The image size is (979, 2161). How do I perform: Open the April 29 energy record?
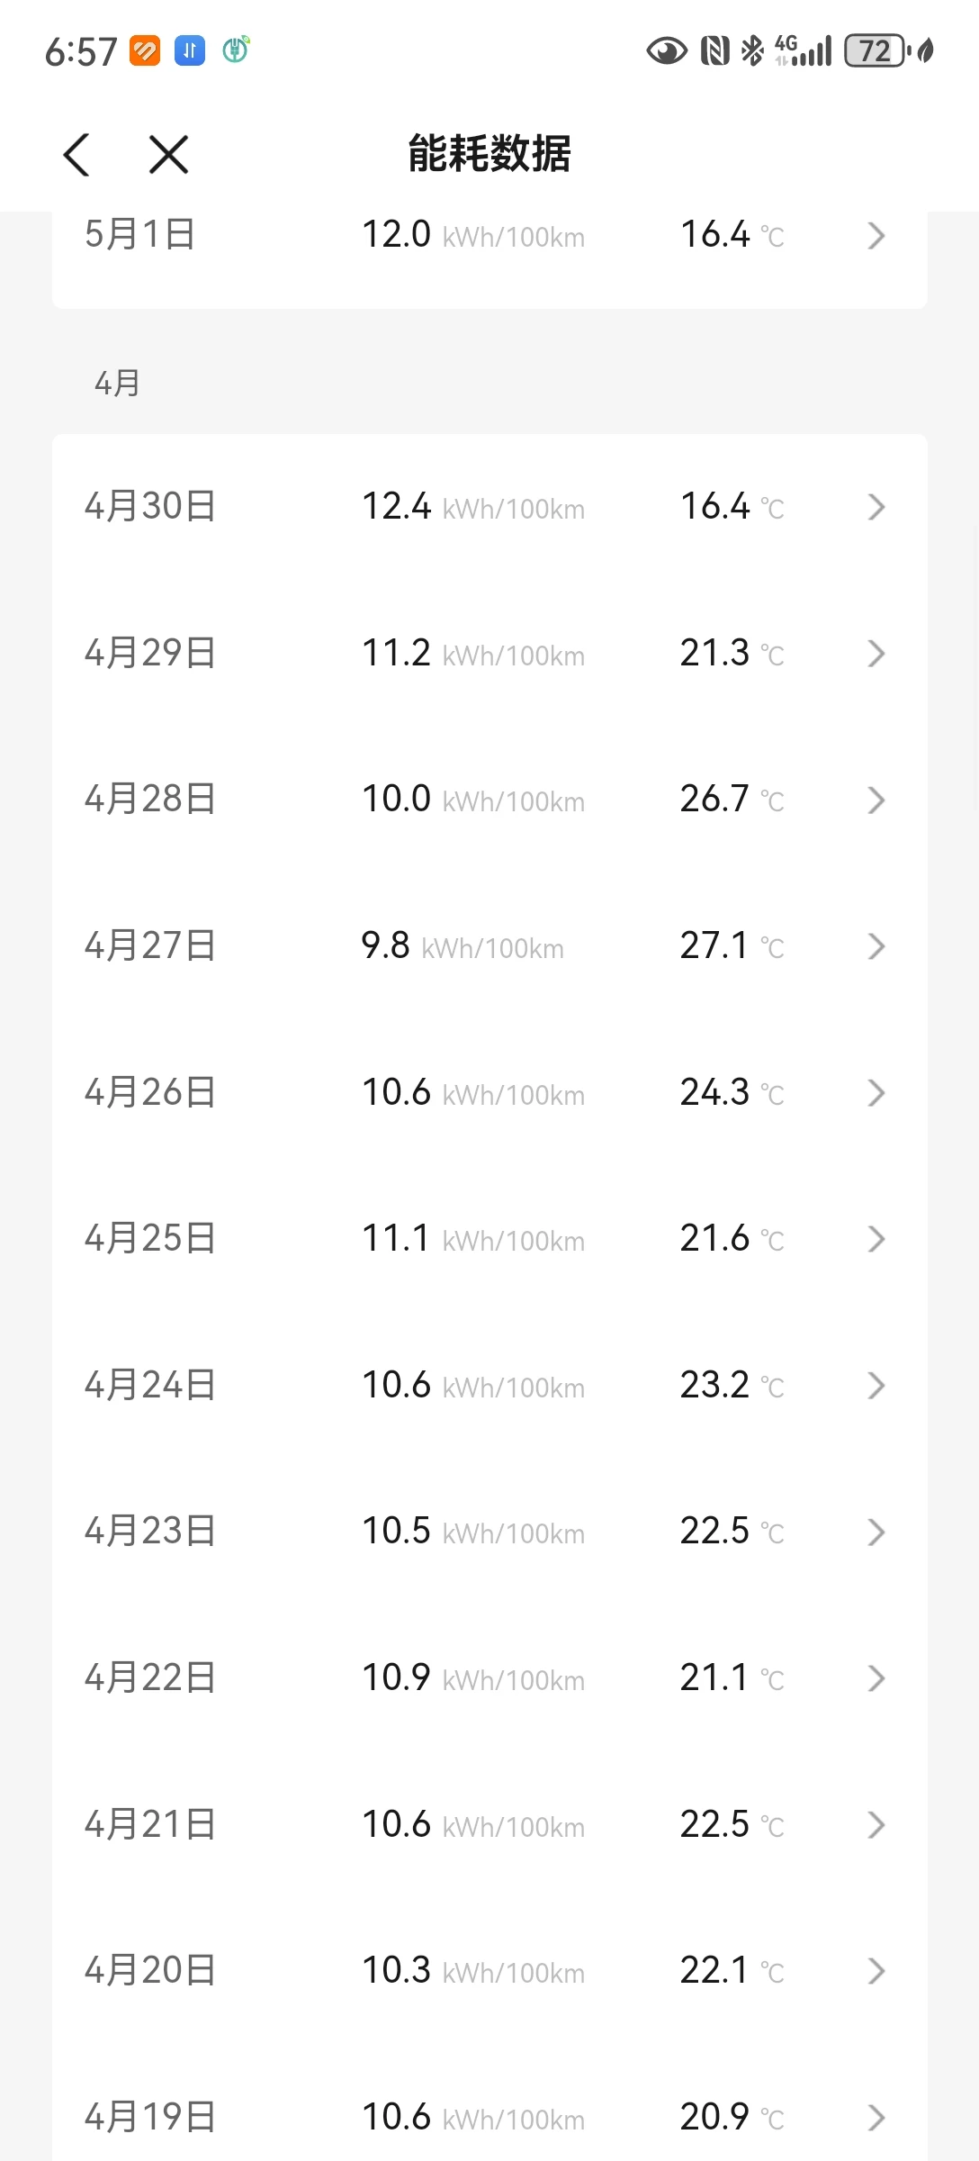489,654
